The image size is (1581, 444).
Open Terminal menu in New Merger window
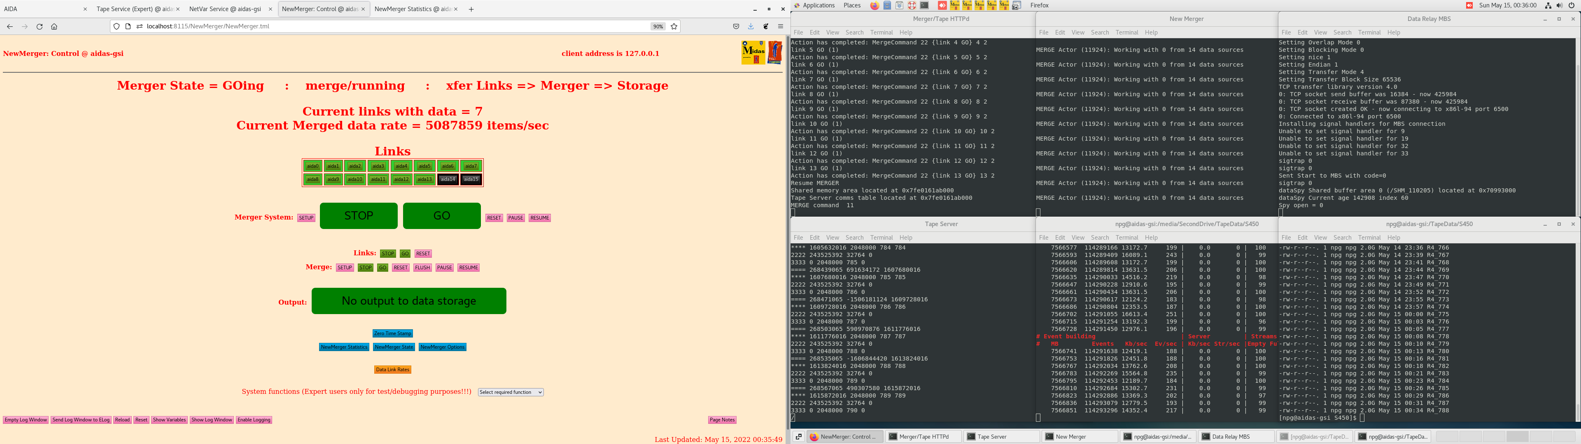pos(1126,32)
